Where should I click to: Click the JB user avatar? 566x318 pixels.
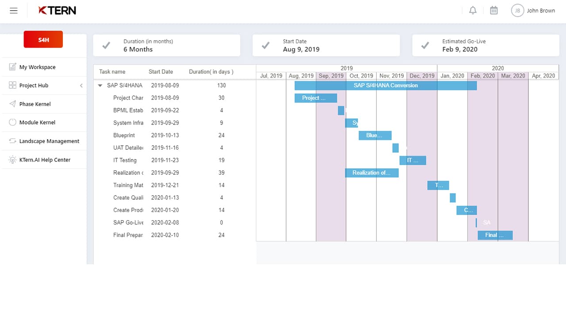click(x=517, y=11)
